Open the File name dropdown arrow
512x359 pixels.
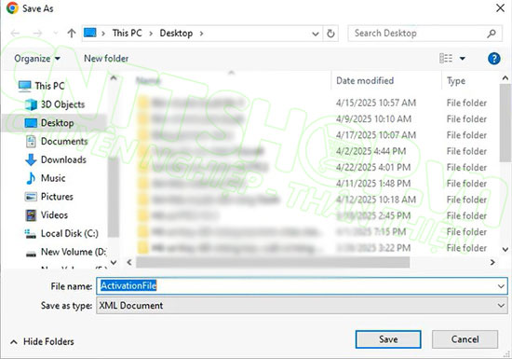[x=501, y=286]
